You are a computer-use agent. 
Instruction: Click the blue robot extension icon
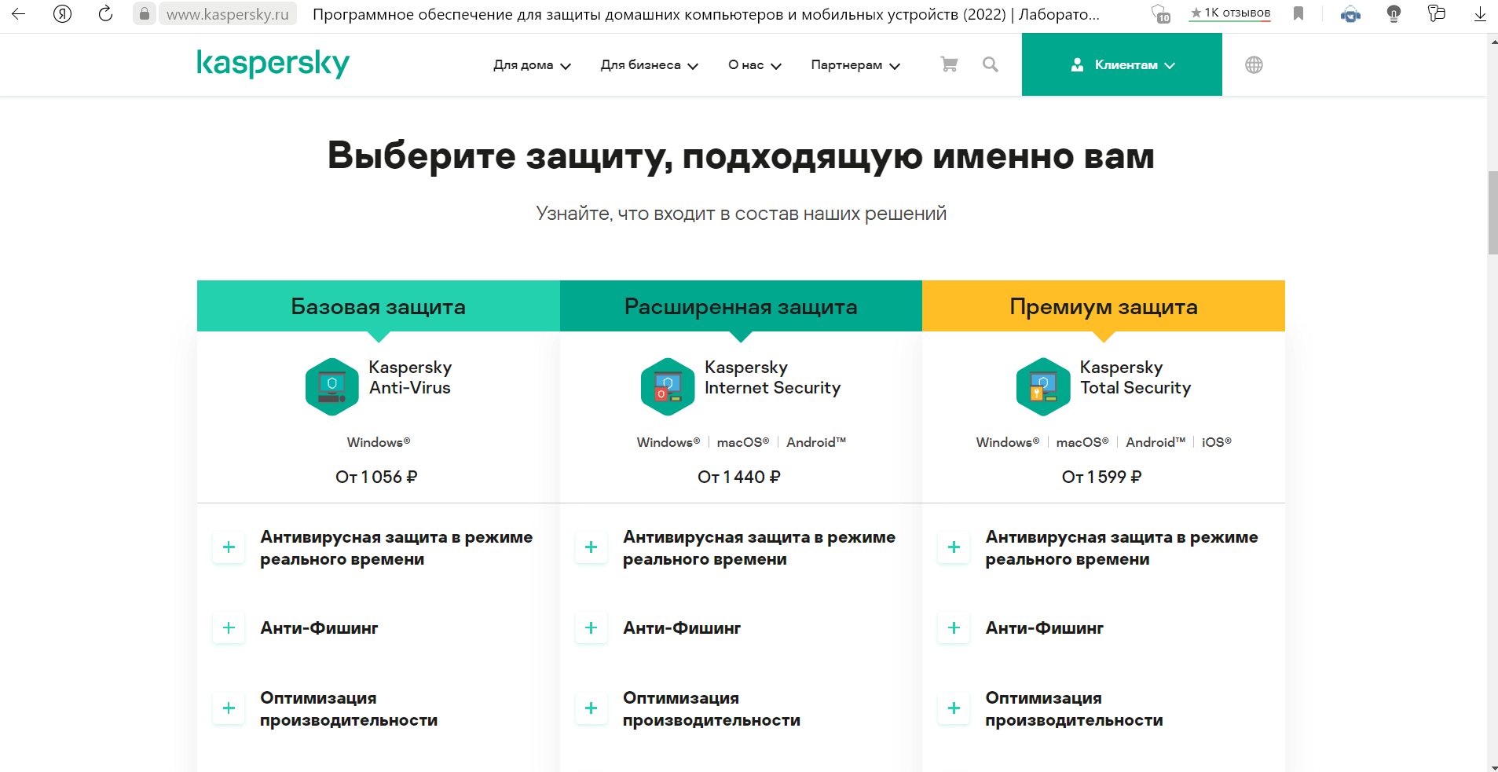point(1350,13)
